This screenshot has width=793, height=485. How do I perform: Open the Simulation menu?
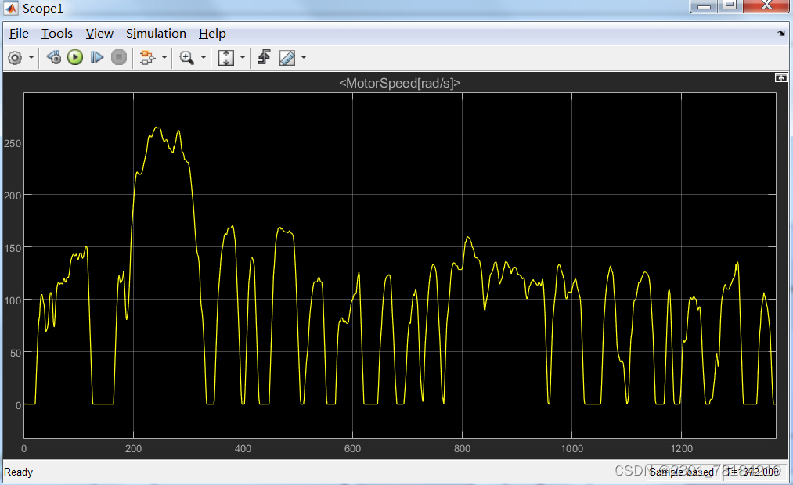(156, 33)
